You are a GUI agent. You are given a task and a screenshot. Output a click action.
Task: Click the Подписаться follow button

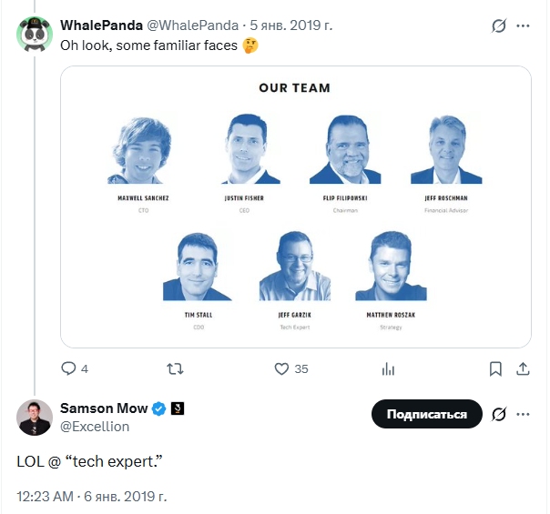coord(426,415)
